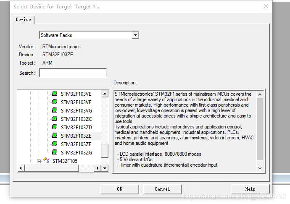
Task: Click device list vertical scrollbar thumb
Action: pos(105,151)
